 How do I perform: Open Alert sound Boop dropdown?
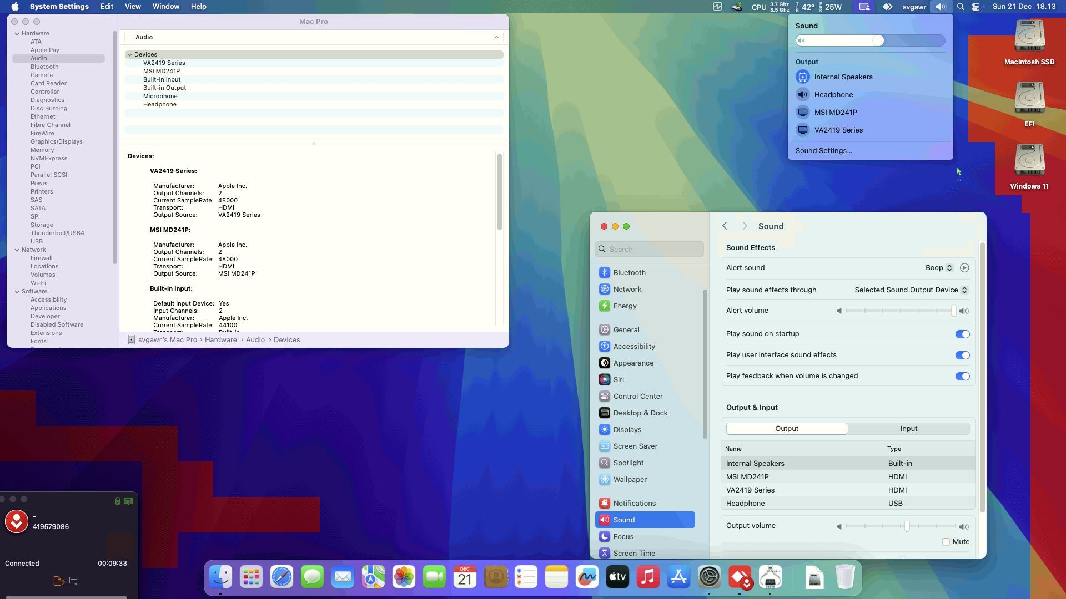pos(939,268)
